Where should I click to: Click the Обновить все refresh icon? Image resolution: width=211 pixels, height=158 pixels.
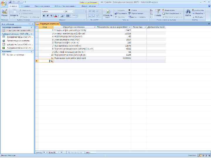point(108,14)
